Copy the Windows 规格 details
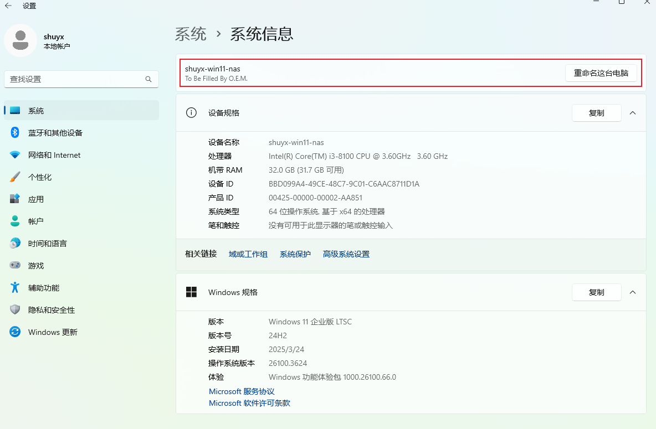This screenshot has height=429, width=656. [x=596, y=292]
